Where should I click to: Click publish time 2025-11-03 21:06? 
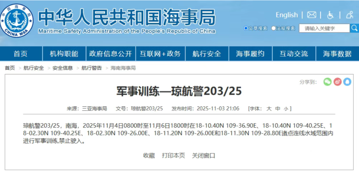coord(218,109)
